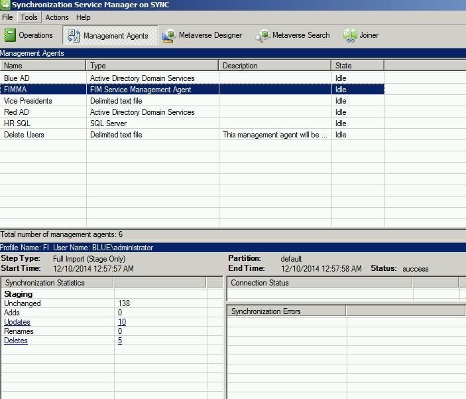Click the Metaverse Search magnifier icon
The width and height of the screenshot is (466, 399).
262,35
